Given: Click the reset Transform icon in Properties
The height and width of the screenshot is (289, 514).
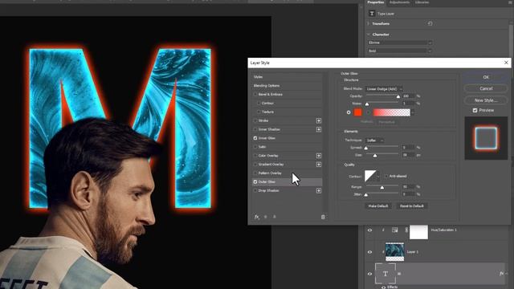Looking at the screenshot, I should coord(430,23).
